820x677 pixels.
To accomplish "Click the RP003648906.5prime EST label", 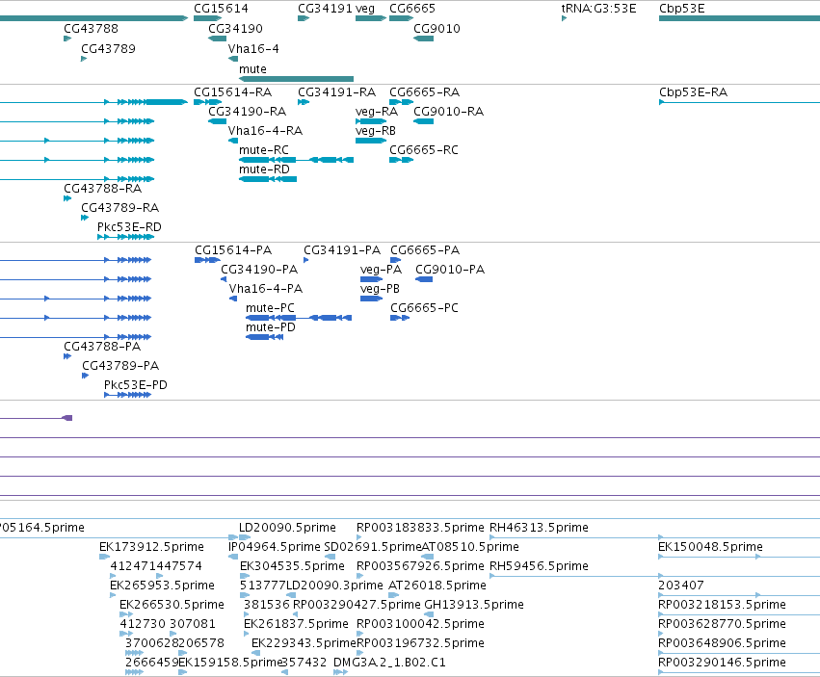I will pyautogui.click(x=722, y=643).
